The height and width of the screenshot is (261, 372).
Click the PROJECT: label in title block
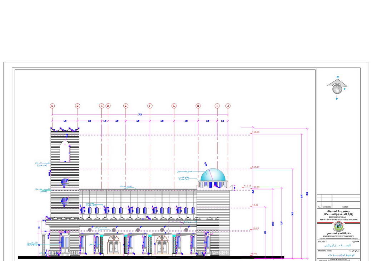point(323,242)
